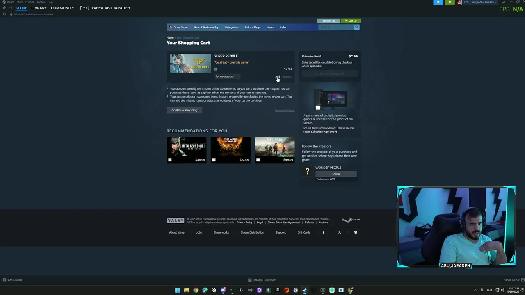The height and width of the screenshot is (295, 525).
Task: Click the Remove link for SUPER PEOPLE
Action: pyautogui.click(x=287, y=77)
